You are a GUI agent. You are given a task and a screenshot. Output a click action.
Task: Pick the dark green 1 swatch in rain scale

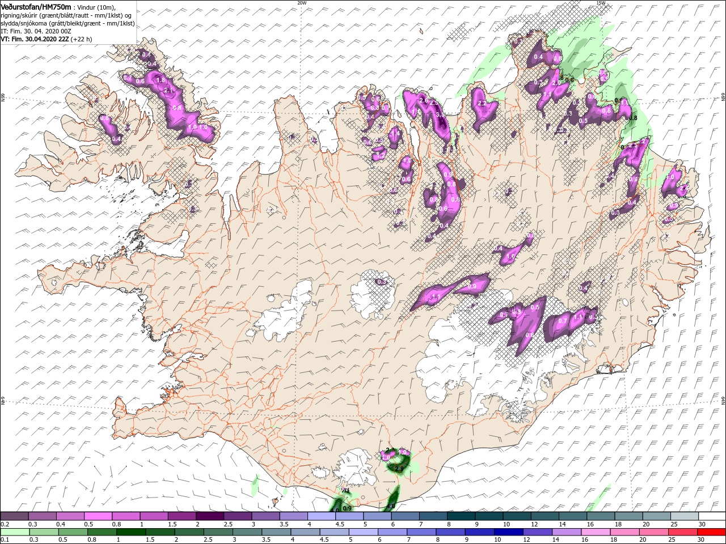[130, 532]
